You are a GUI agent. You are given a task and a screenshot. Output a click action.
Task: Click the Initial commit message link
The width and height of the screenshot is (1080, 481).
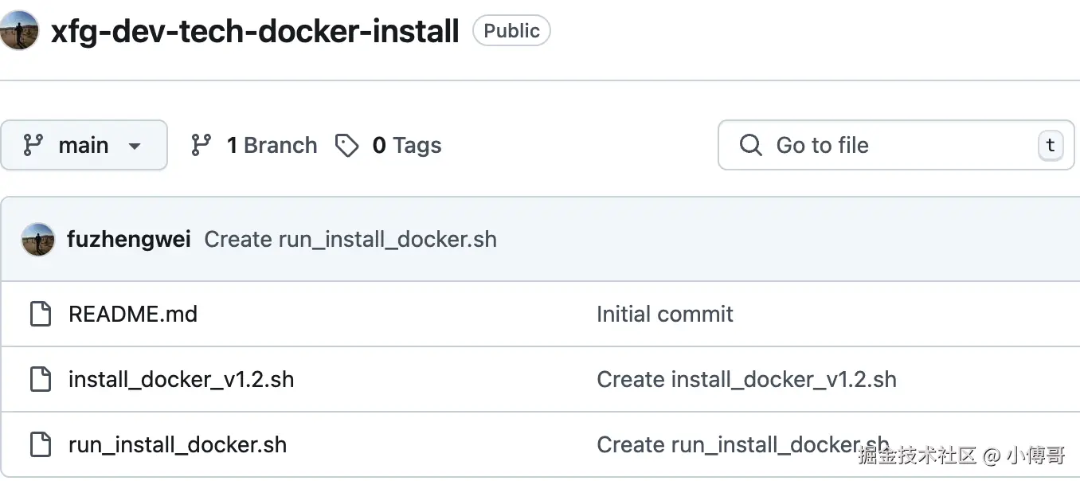[665, 314]
